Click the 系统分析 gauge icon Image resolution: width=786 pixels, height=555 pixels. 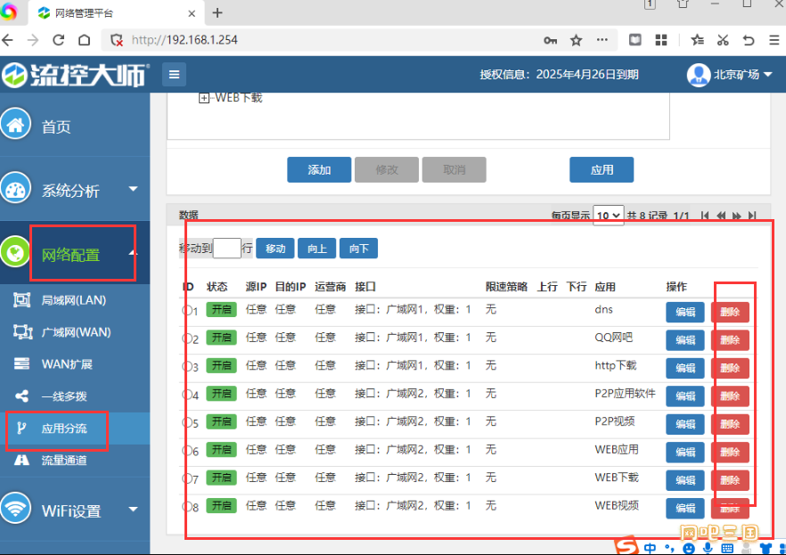coord(15,188)
